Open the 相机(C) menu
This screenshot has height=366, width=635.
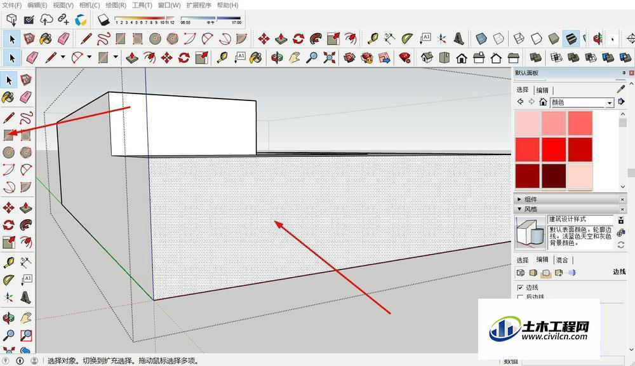click(x=90, y=5)
